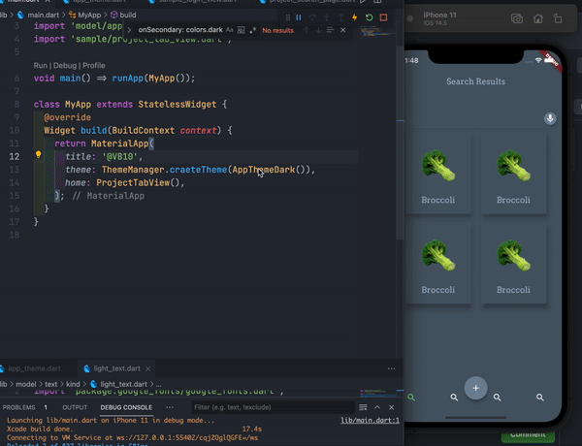Click the simulator Home button icon
This screenshot has height=446, width=582.
click(x=537, y=18)
